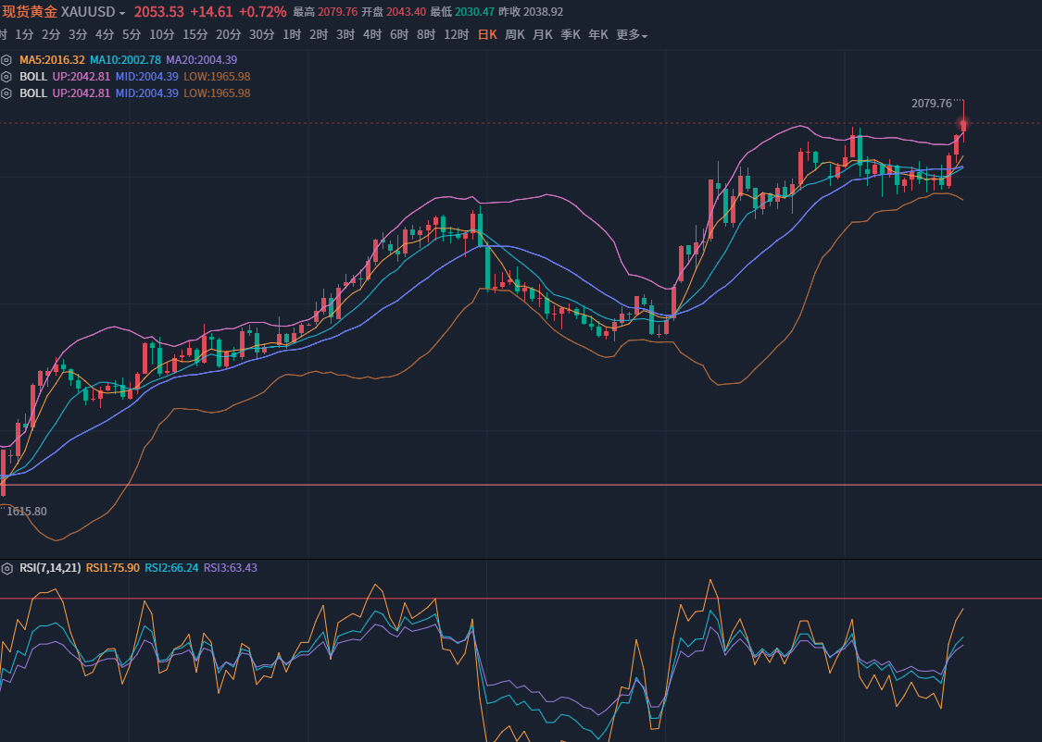The width and height of the screenshot is (1042, 742).
Task: Click the 昨收 2038.92 previous close value
Action: point(531,13)
